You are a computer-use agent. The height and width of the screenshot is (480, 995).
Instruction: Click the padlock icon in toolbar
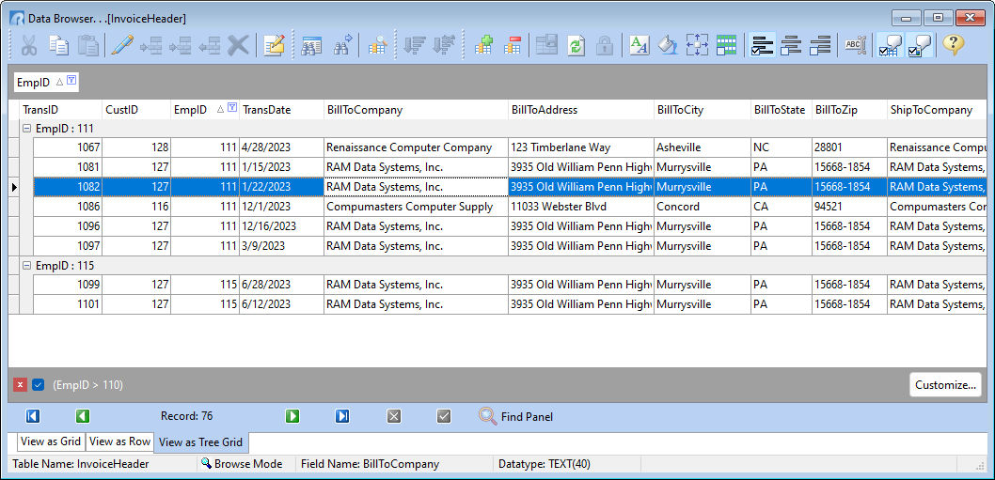pos(604,46)
